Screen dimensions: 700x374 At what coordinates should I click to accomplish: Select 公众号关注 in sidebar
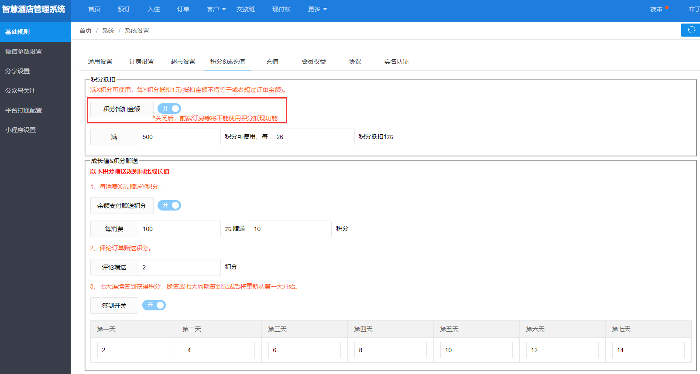click(x=35, y=91)
